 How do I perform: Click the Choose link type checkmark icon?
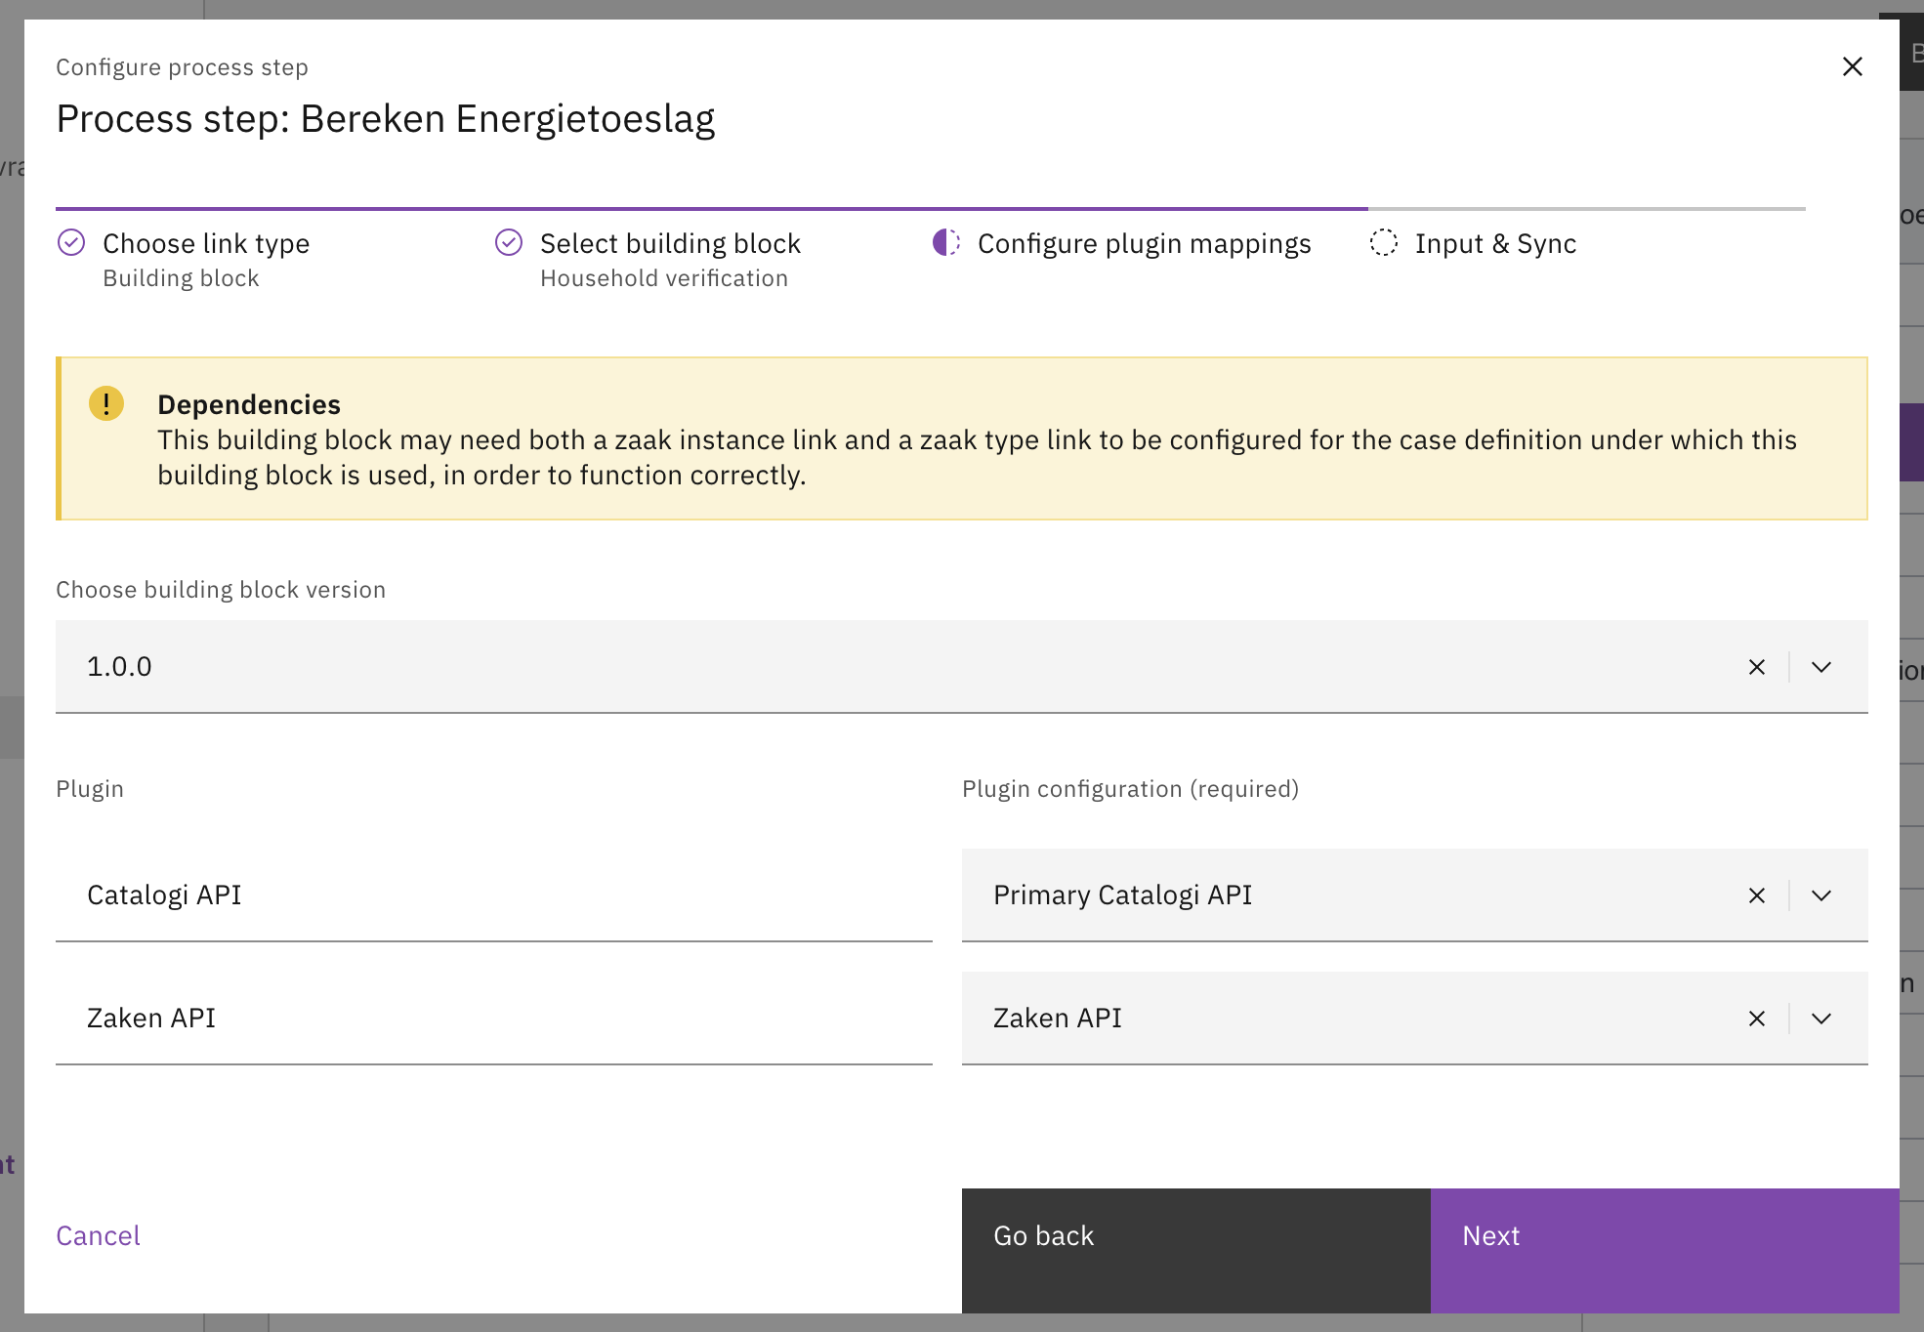71,242
